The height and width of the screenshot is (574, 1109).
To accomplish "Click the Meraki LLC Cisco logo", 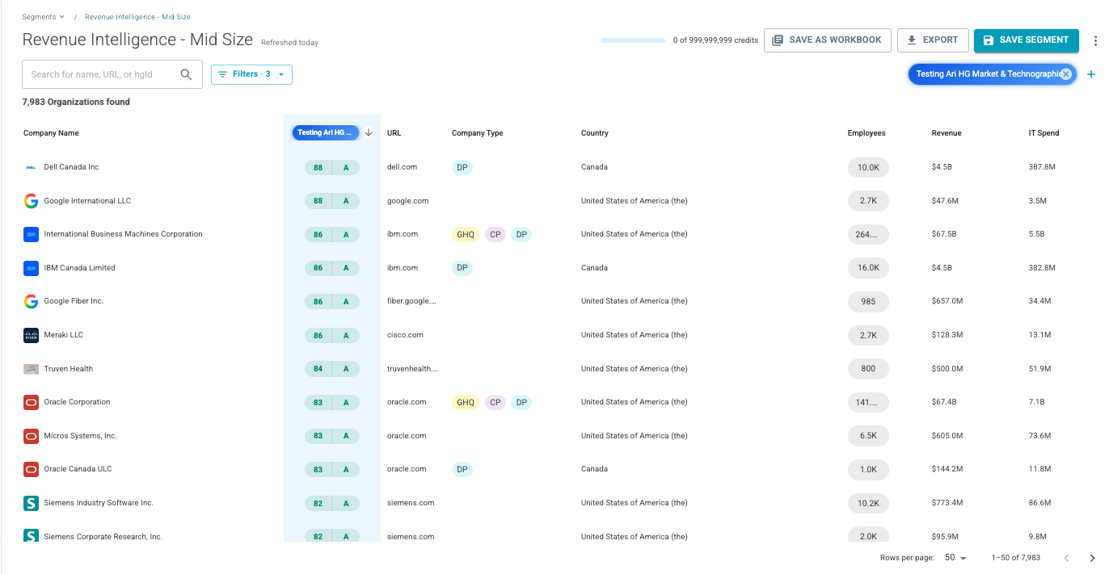I will point(31,335).
